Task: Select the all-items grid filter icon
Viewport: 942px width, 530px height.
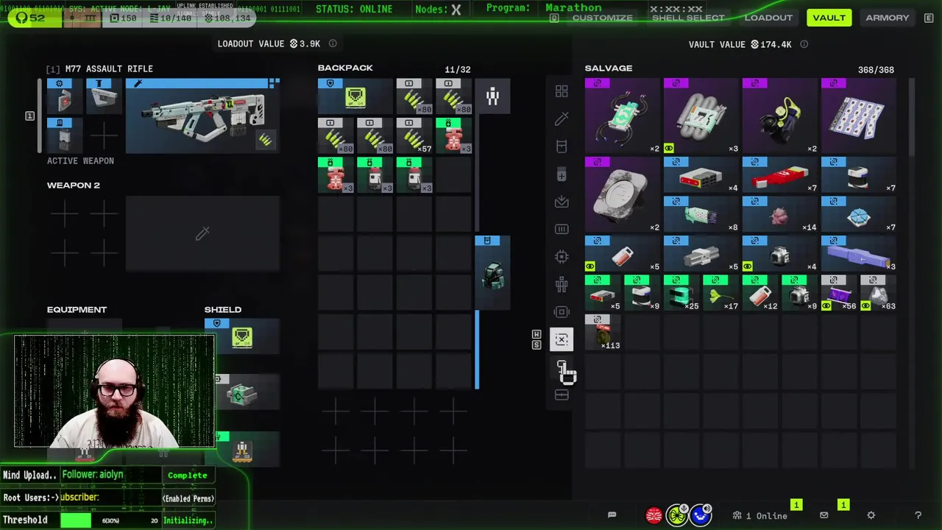Action: [x=562, y=91]
